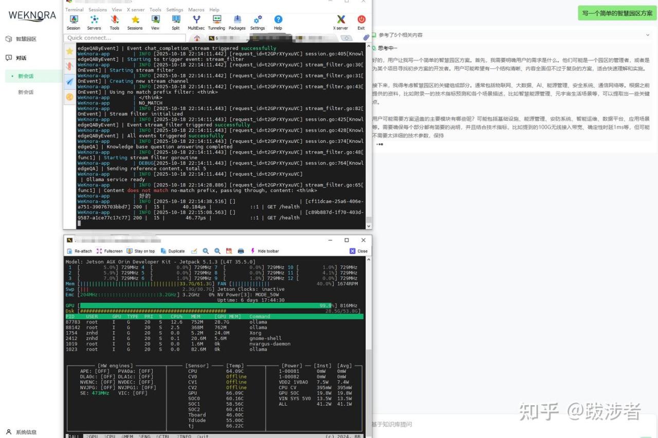Open the Macros menu
Viewport: 658px width, 438px height.
(196, 9)
